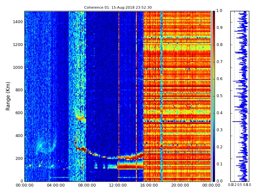Click the 800 range tick label
The image size is (257, 193).
(19, 90)
